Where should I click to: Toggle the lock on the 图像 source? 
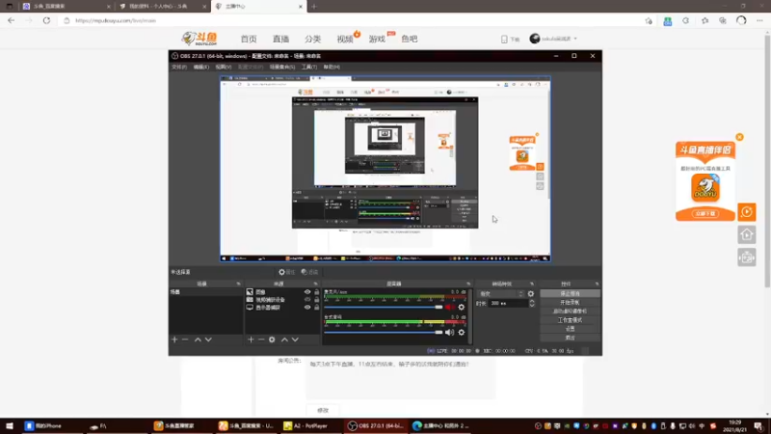tap(317, 292)
